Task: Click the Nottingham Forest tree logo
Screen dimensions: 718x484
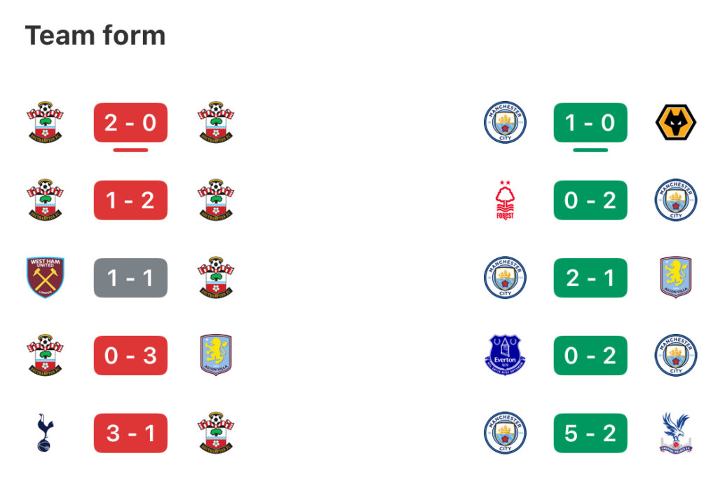Action: [505, 200]
